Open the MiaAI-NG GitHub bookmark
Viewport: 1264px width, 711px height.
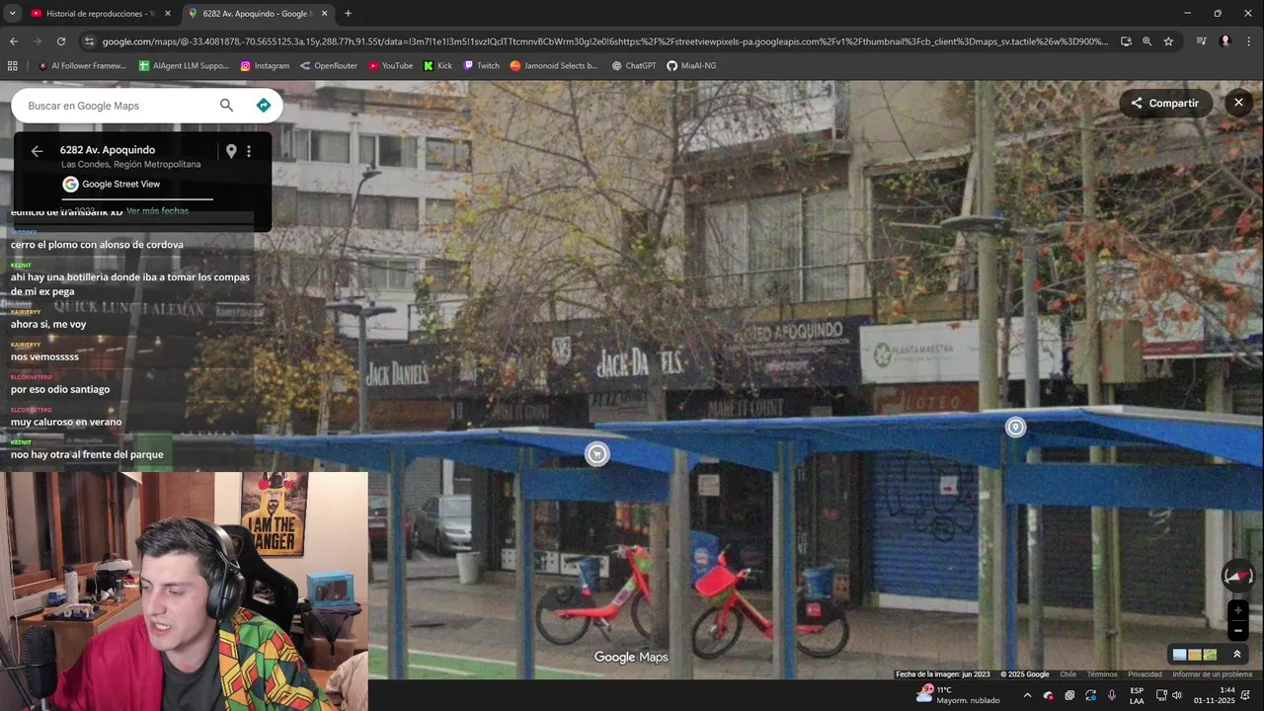[x=691, y=66]
